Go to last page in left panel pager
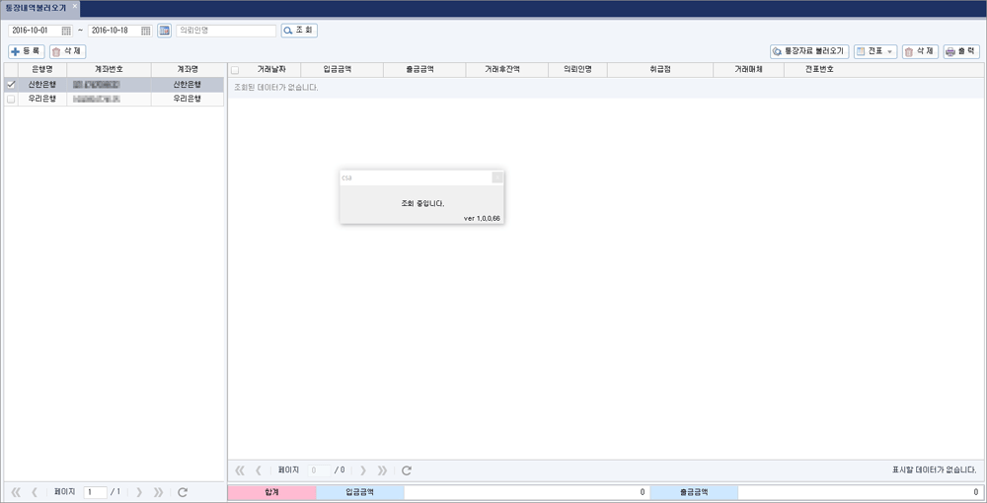The height and width of the screenshot is (503, 987). (x=158, y=492)
